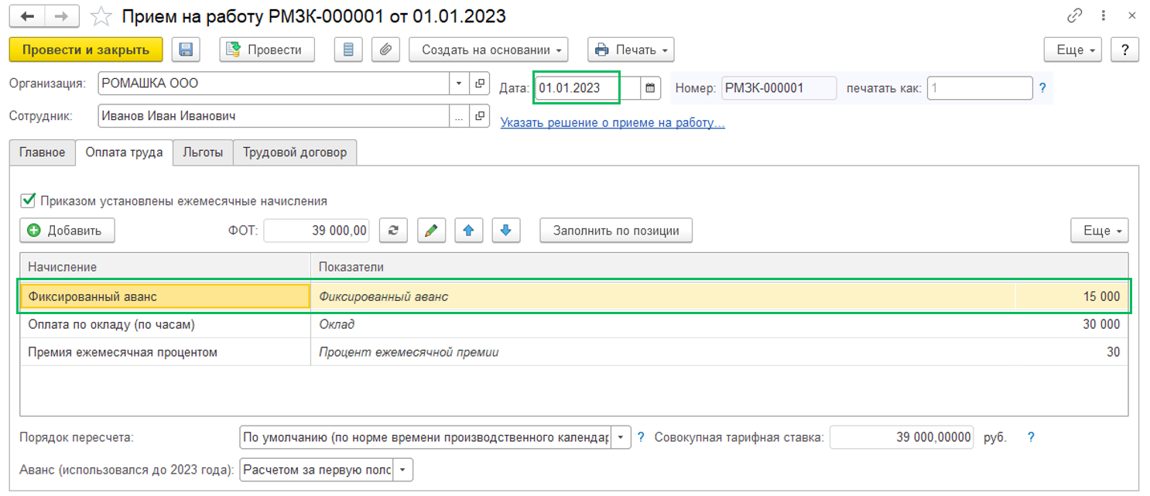This screenshot has height=496, width=1150.
Task: Expand the Аванс method dropdown
Action: coord(404,470)
